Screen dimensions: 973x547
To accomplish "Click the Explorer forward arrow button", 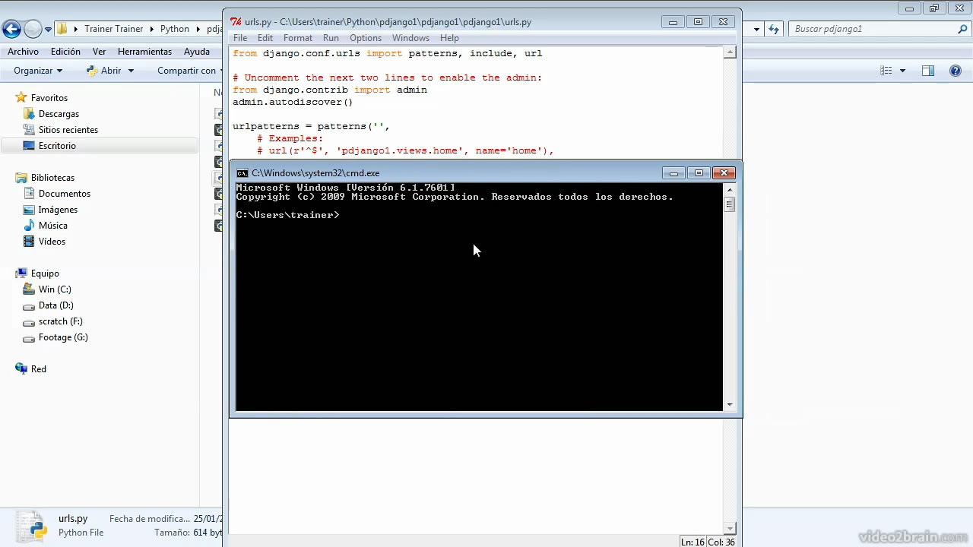I will pyautogui.click(x=33, y=30).
